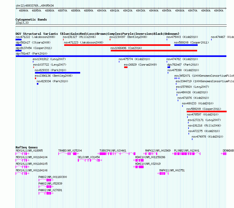Click the nsv471223 (Jakobsson2008) red loss bar
This screenshot has height=208, width=234.
point(117,45)
